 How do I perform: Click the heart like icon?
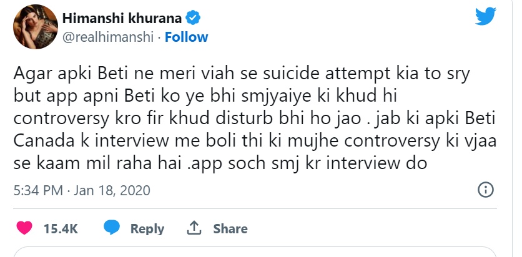24,228
